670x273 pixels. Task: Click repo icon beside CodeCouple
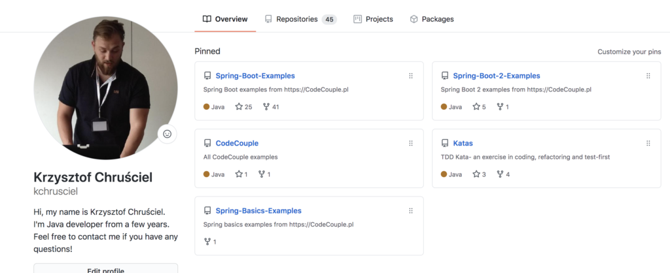click(x=207, y=143)
